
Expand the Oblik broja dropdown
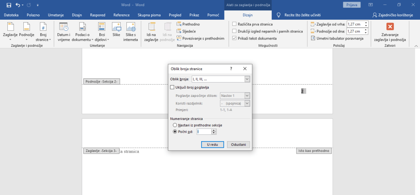[x=247, y=79]
